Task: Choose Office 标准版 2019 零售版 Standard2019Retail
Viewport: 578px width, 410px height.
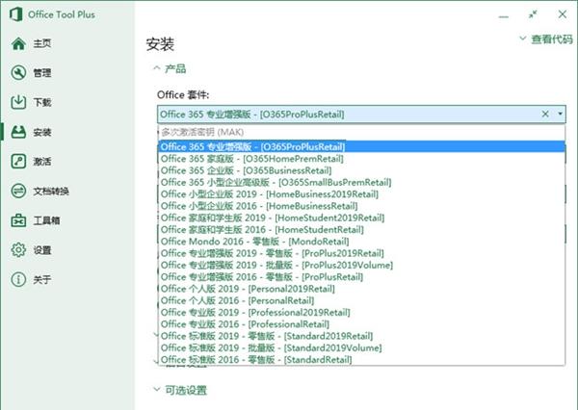Action: [361, 336]
